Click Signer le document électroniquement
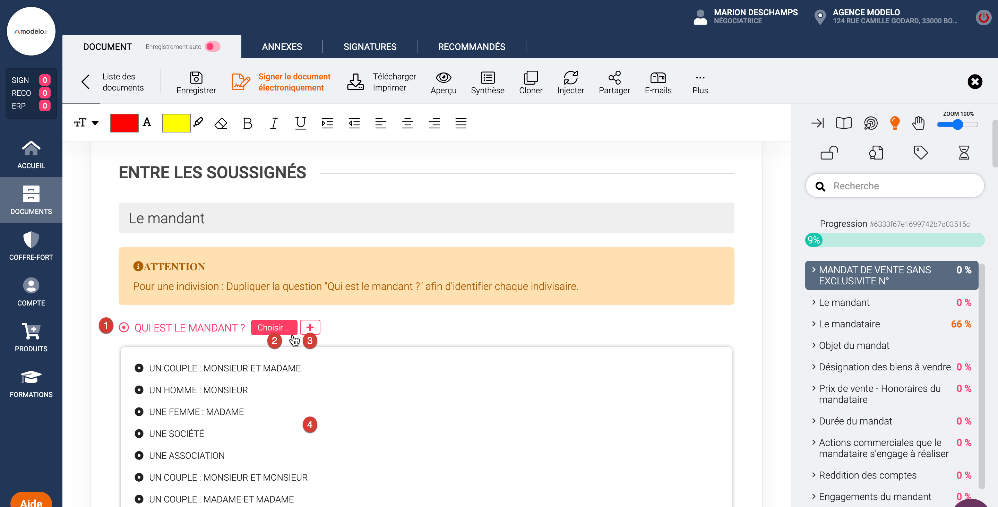Screen dimensions: 998x507 (294, 82)
